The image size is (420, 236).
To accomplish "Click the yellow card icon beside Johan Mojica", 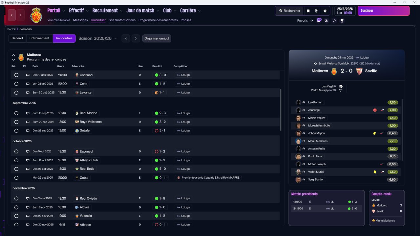I will (374, 133).
